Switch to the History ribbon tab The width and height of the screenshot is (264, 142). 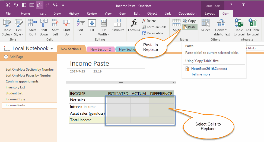pos(74,14)
